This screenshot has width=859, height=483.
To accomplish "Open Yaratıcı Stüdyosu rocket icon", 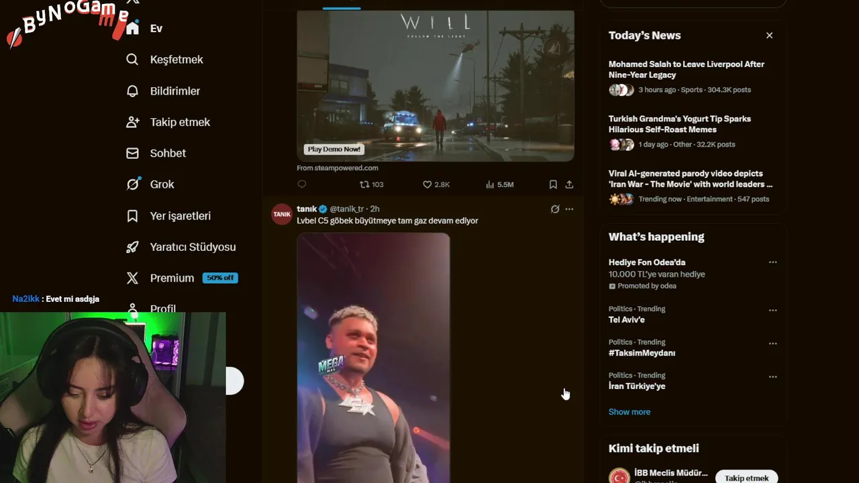I will tap(132, 247).
